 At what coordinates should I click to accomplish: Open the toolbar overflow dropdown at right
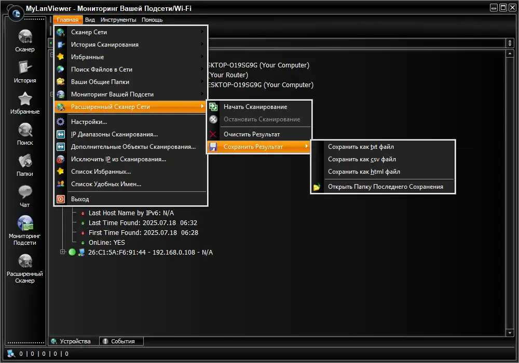[510, 43]
